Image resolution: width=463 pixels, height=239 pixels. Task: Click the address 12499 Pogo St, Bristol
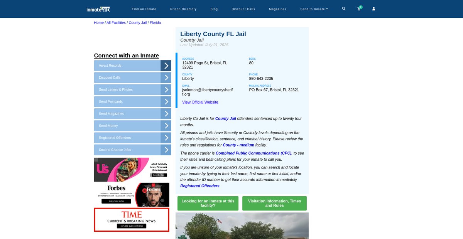(x=205, y=65)
